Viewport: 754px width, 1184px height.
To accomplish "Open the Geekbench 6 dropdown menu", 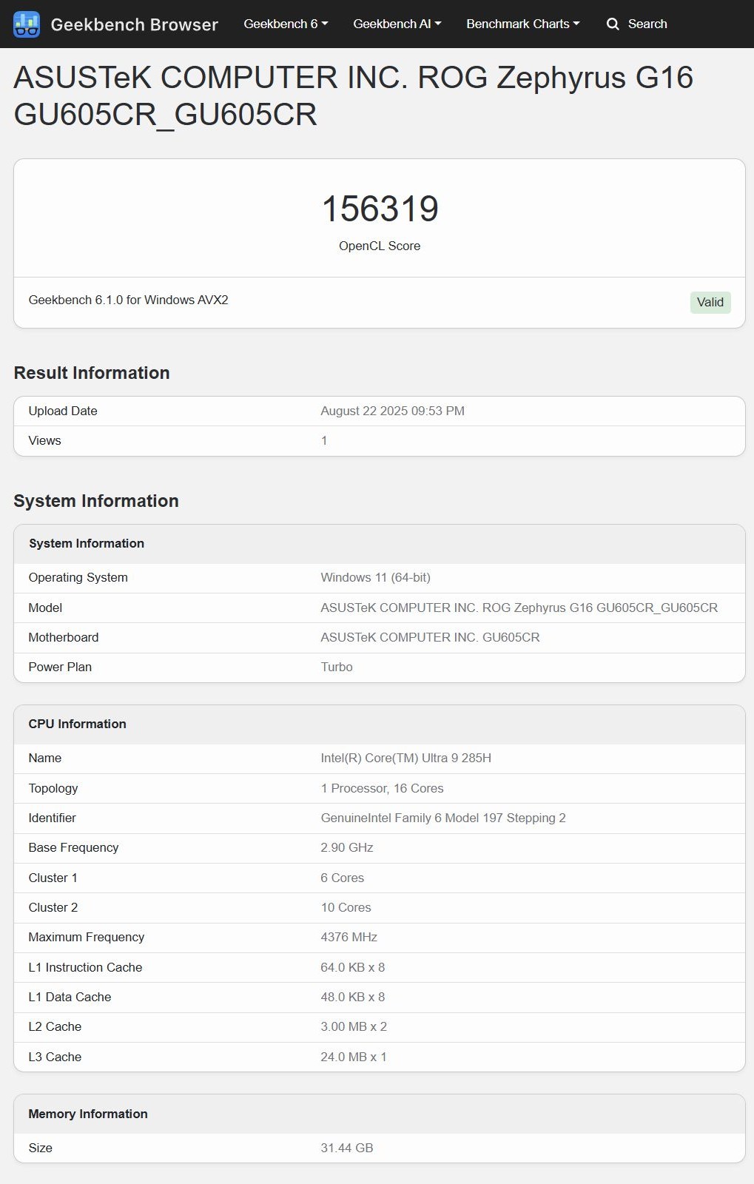I will (286, 24).
